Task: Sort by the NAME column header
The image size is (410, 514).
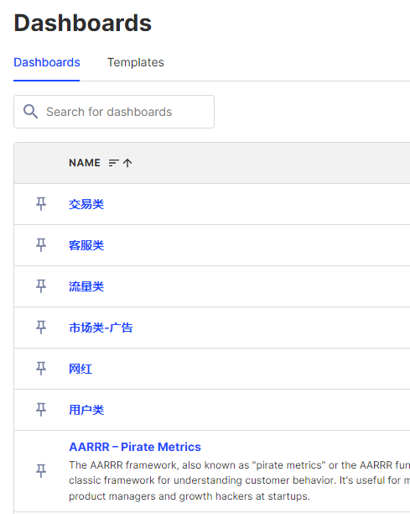Action: 85,163
